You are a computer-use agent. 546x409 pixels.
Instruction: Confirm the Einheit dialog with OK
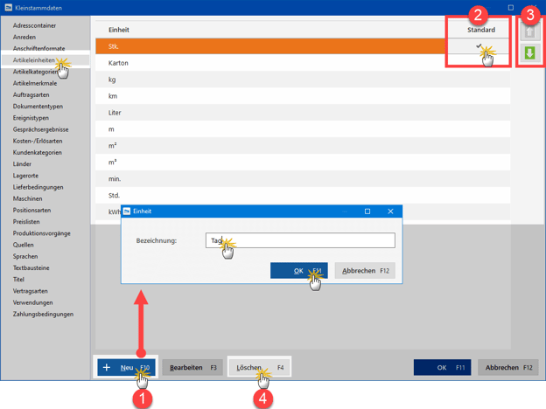coord(298,271)
